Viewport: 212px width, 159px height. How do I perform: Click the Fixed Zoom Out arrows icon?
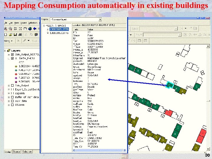point(20,29)
